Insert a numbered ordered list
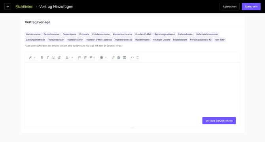Screen dimensions: 265x142 (x=85, y=57)
